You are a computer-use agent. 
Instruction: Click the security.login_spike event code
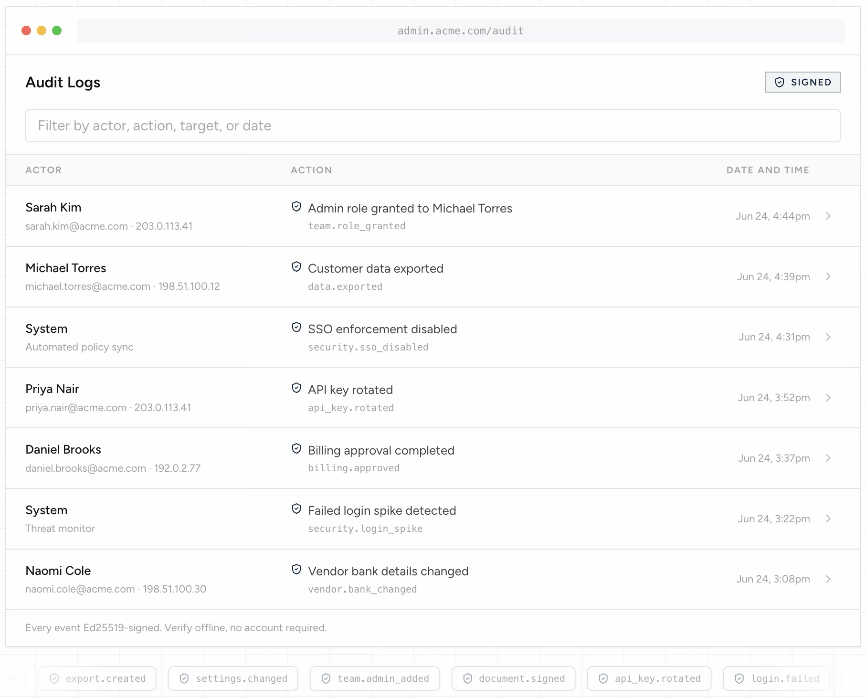[x=365, y=529]
